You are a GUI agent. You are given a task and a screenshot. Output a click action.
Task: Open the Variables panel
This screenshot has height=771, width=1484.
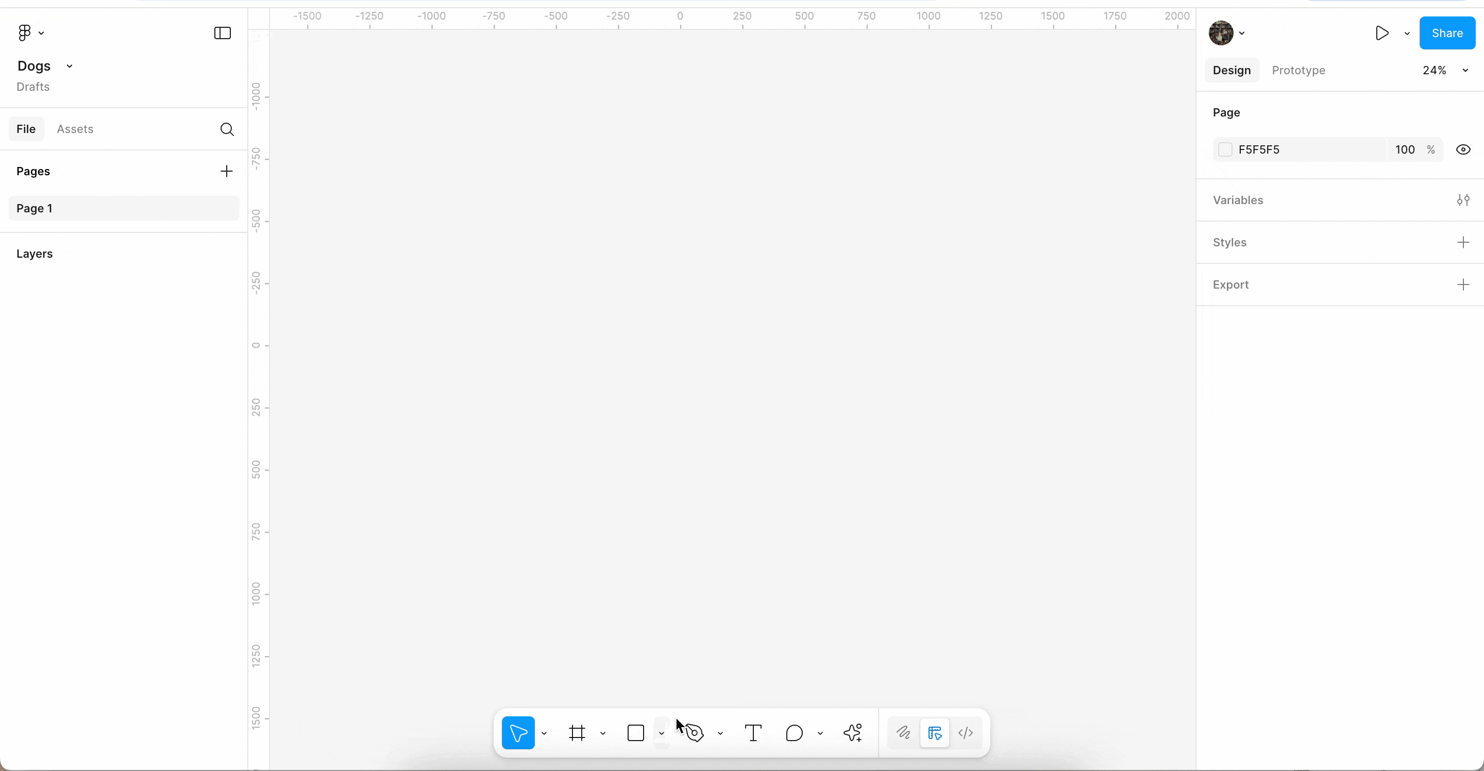(x=1463, y=200)
